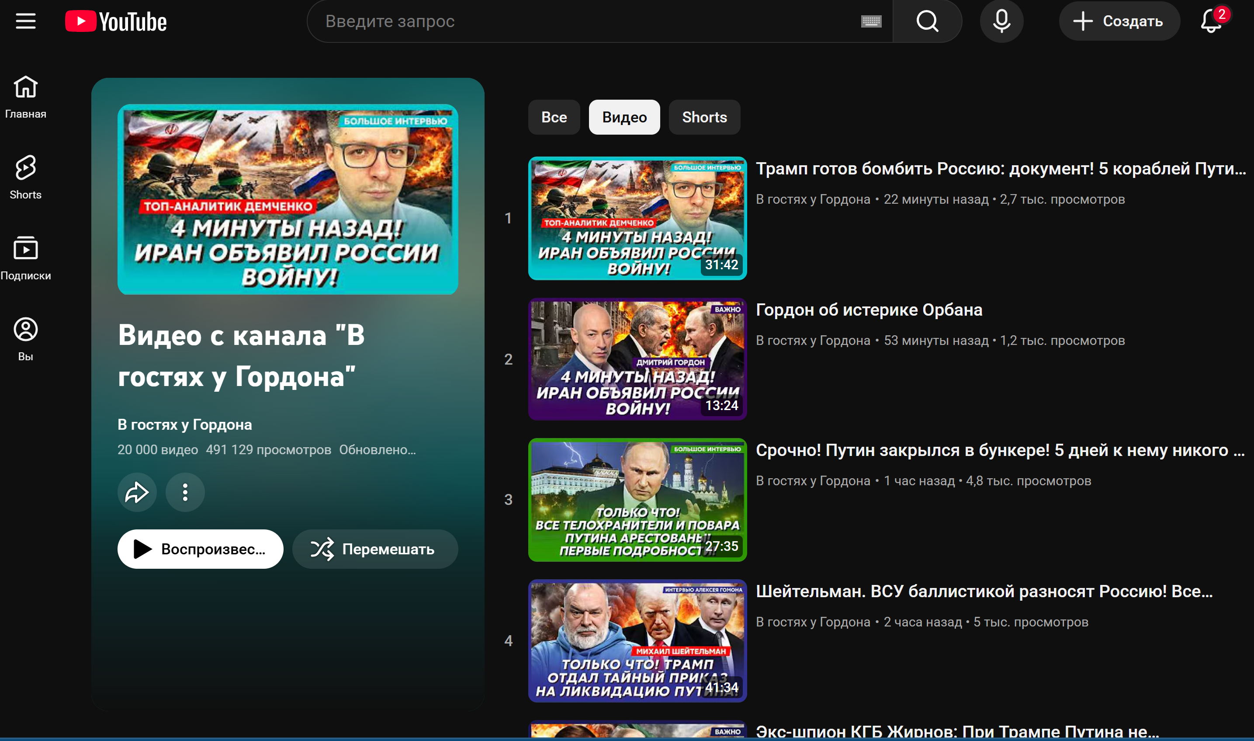
Task: Open the hamburger guide menu
Action: [x=25, y=21]
